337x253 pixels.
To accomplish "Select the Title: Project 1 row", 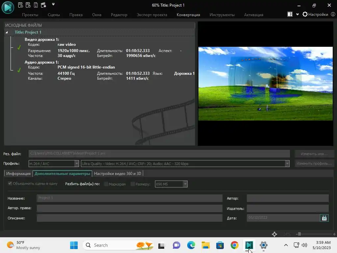I will [x=99, y=32].
